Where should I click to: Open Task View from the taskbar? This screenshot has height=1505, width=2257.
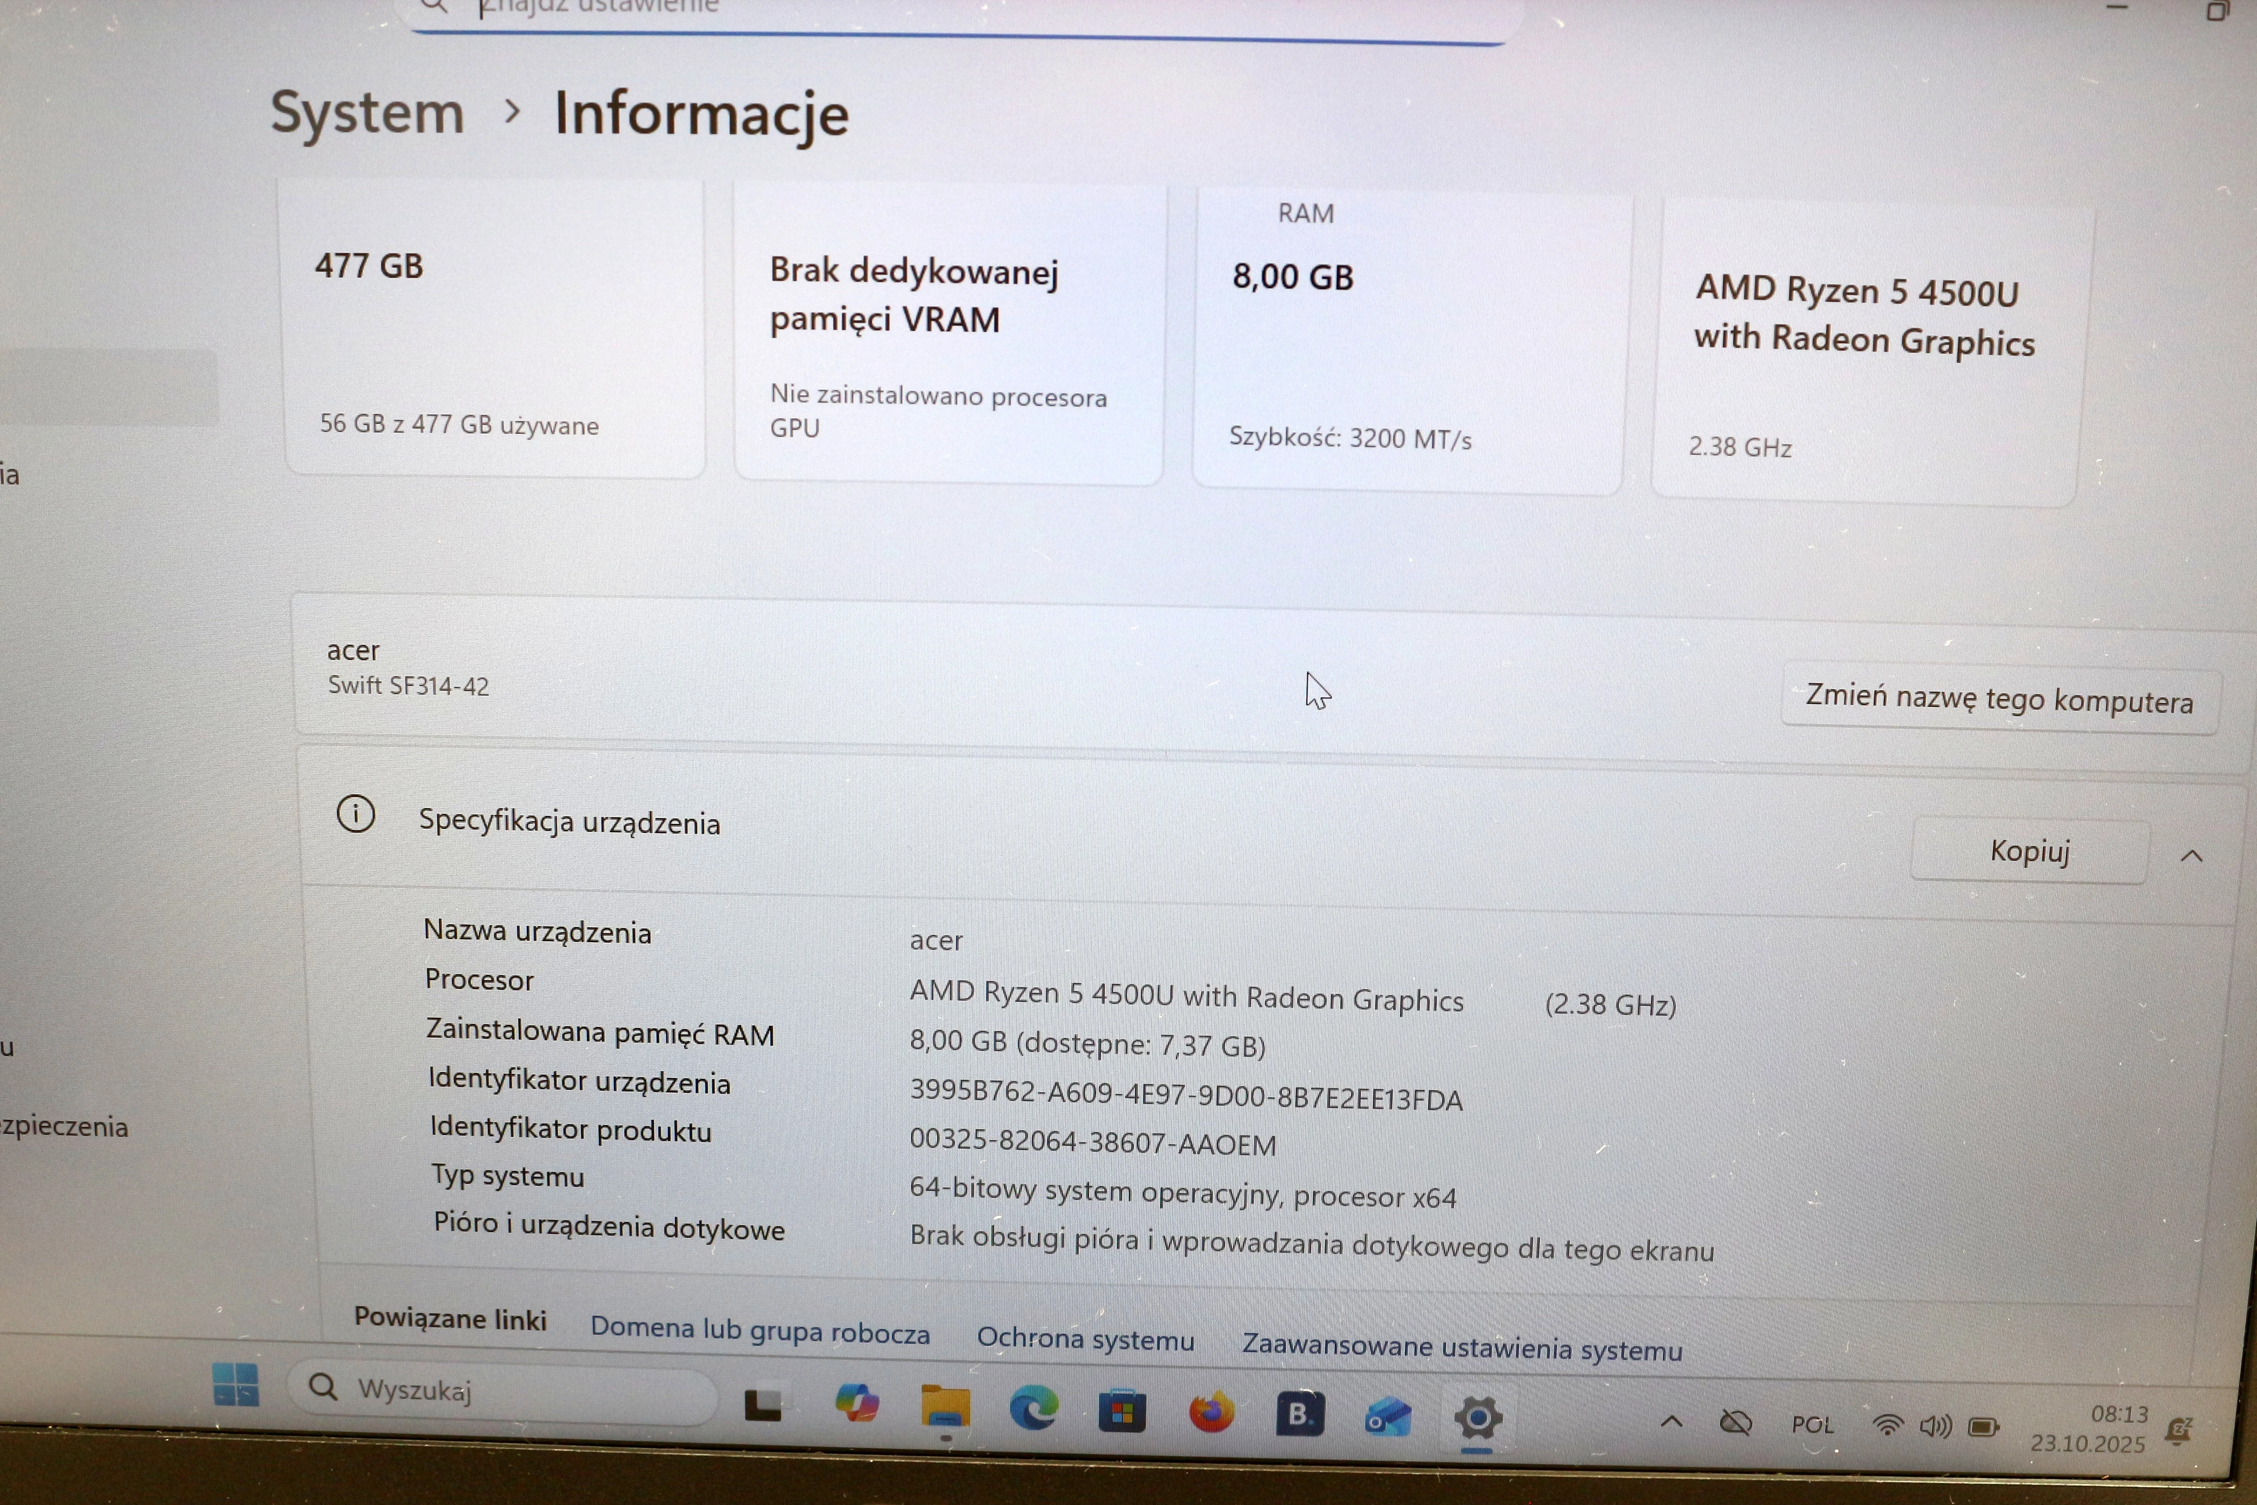point(763,1405)
